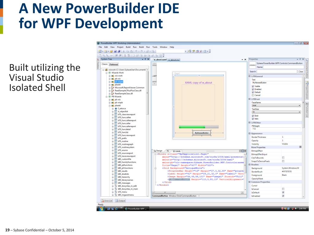Toggle the Enabled checkbox in PBGeneral
Viewport: 314px width, 235px height.
pyautogui.click(x=253, y=89)
